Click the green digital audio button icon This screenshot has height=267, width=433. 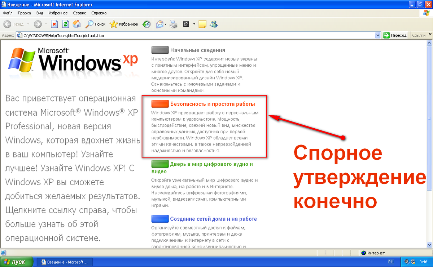(160, 164)
